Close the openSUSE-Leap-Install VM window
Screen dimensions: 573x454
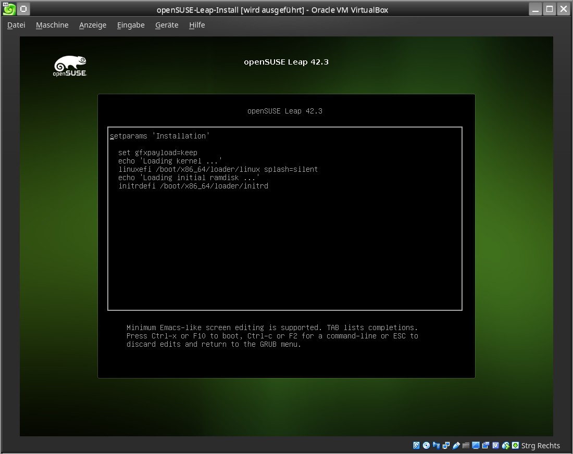click(564, 9)
